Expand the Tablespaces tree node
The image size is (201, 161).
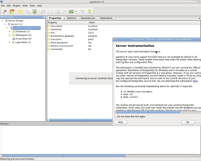pos(10,35)
